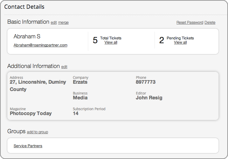Click the Pending Tickets label

coord(180,38)
